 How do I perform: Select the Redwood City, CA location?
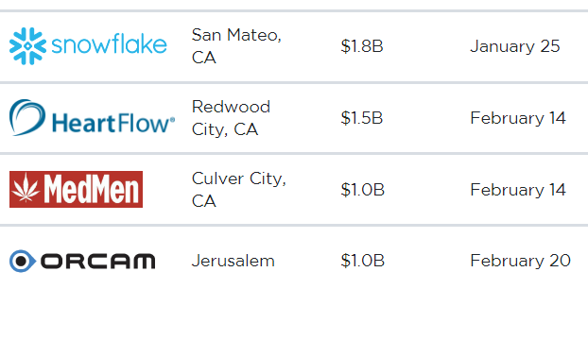pos(231,118)
